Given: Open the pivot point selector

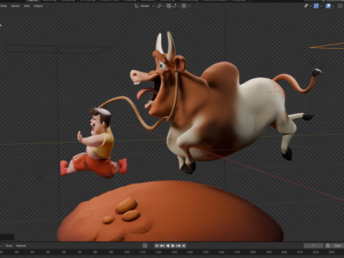Looking at the screenshot, I should [161, 6].
